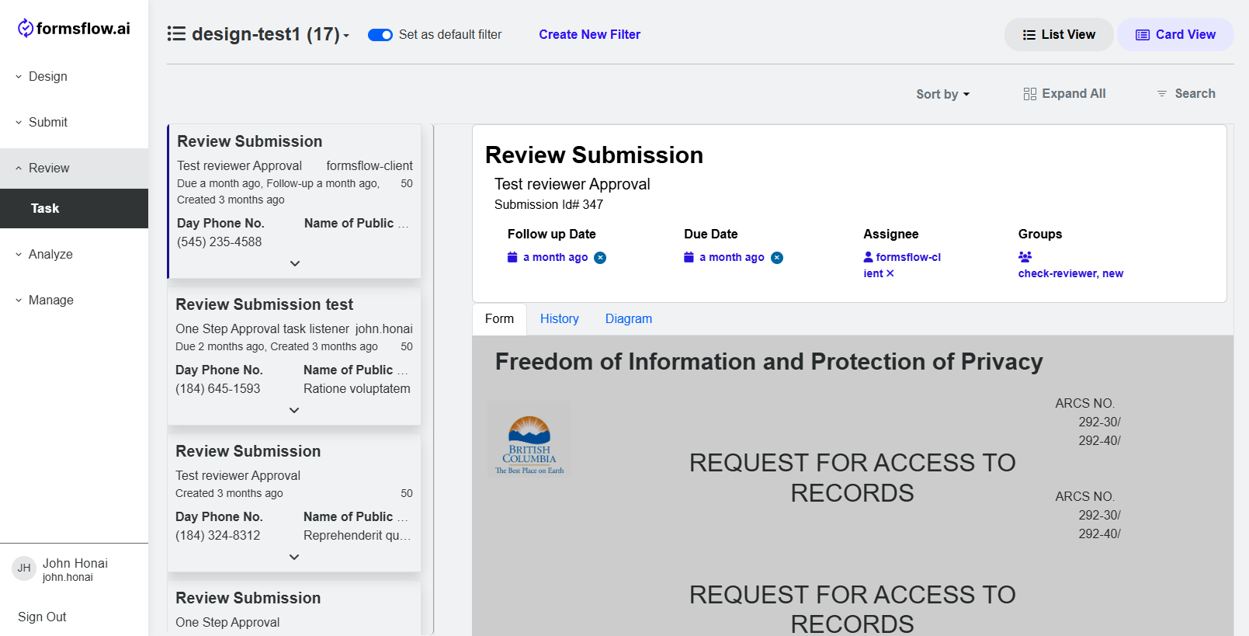Viewport: 1249px width, 636px height.
Task: Clear the Follow up Date value
Action: 600,258
